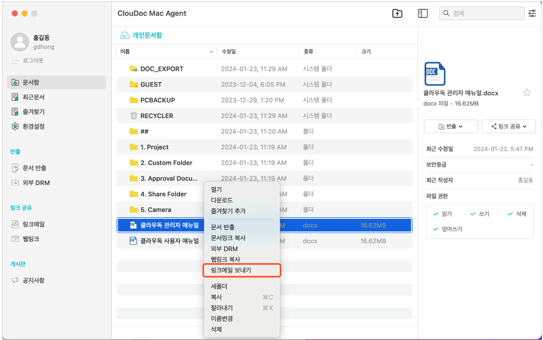Click the 개인문서함 cloud breadcrumb icon

pyautogui.click(x=125, y=35)
